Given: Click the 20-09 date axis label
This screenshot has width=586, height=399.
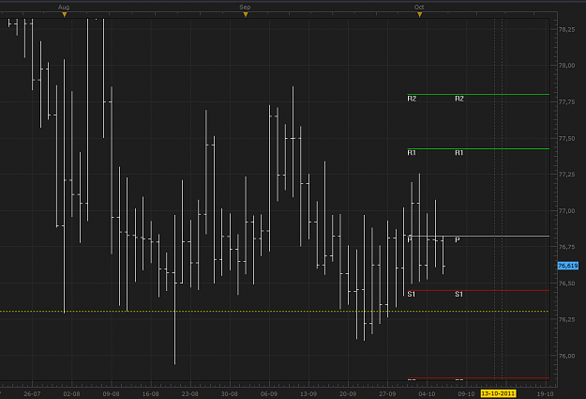Looking at the screenshot, I should pos(348,393).
